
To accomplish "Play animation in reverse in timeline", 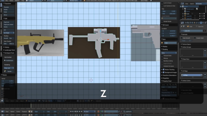I will click(75, 111).
